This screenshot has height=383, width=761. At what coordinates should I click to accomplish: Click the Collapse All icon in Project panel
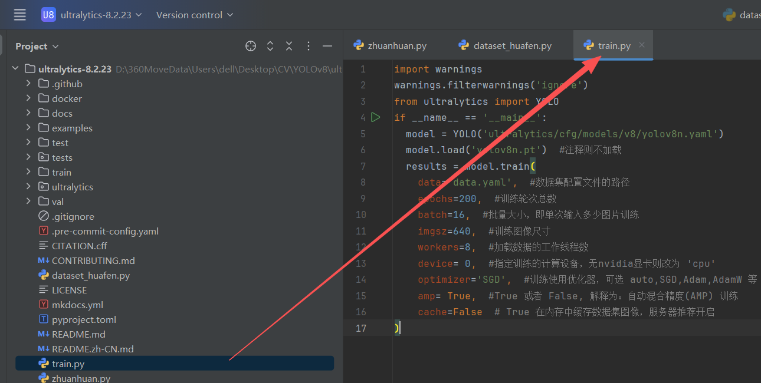[x=289, y=46]
